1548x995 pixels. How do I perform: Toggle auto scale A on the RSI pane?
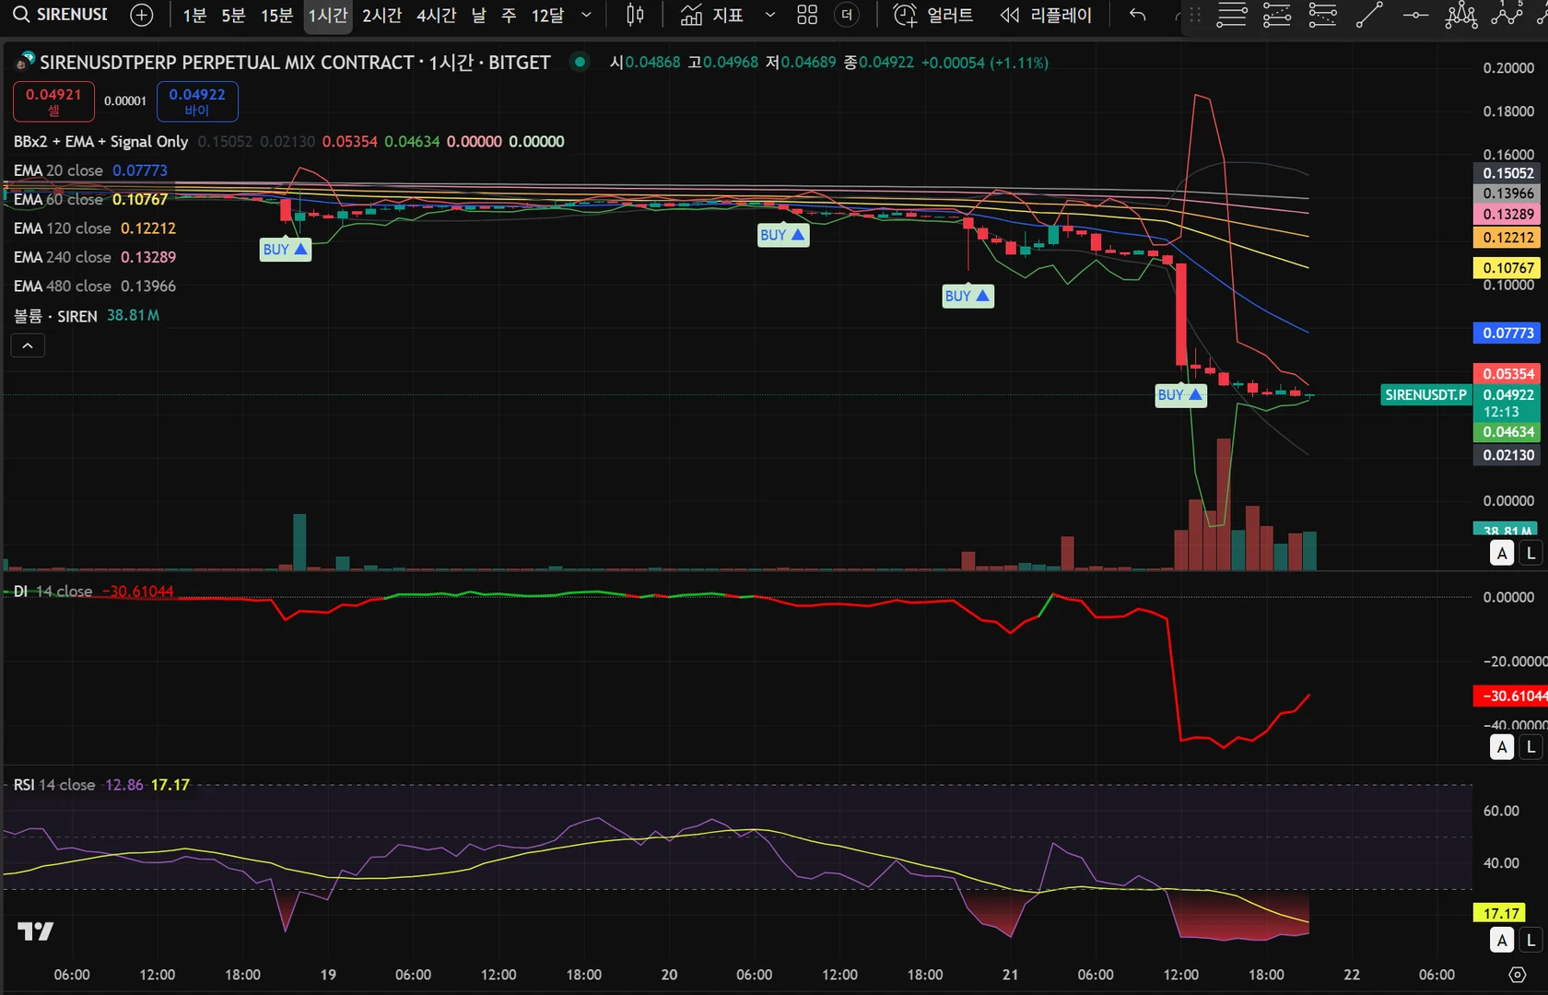coord(1503,941)
